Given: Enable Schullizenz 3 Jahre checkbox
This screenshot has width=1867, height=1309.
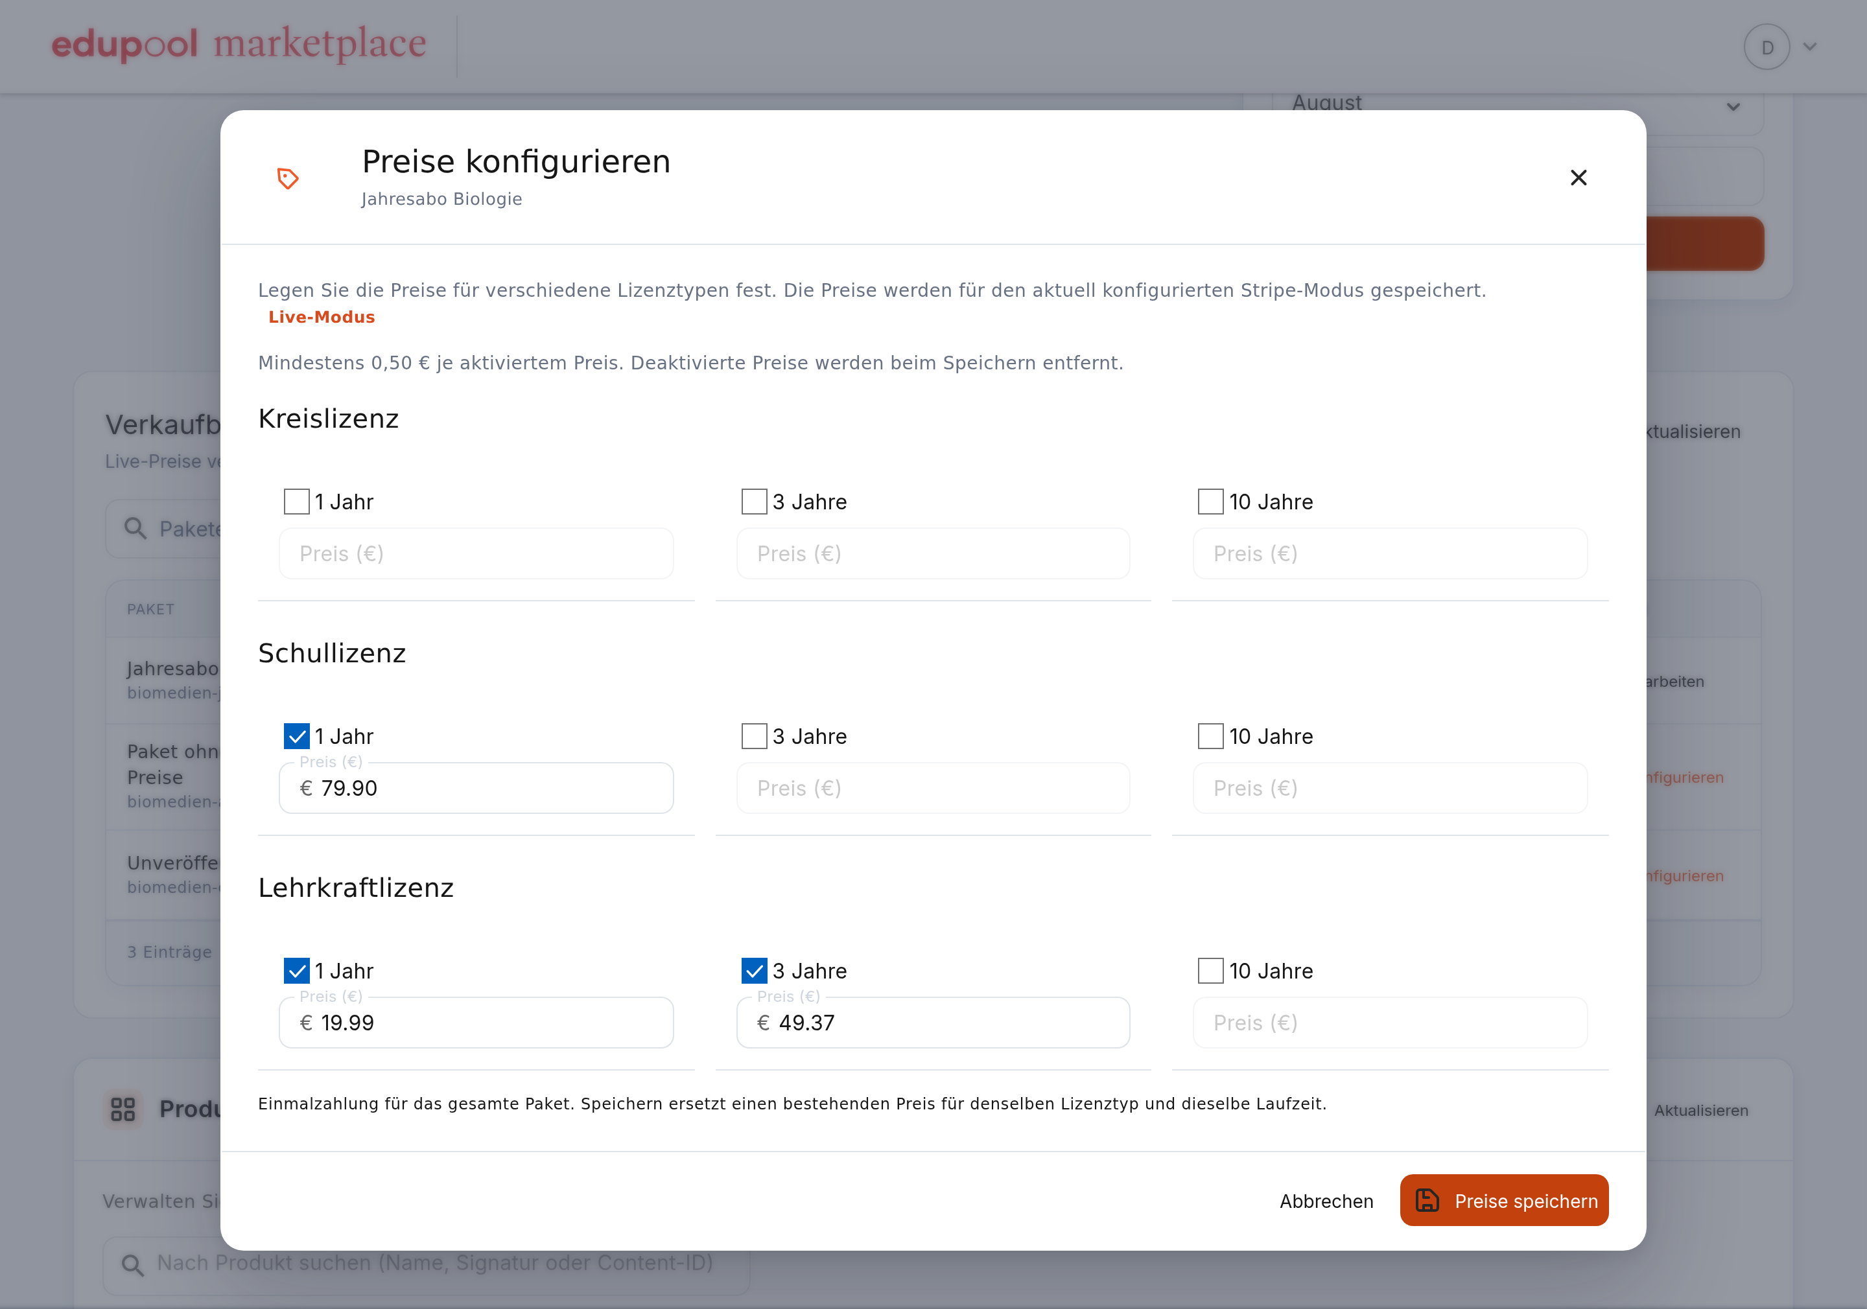Looking at the screenshot, I should (754, 736).
